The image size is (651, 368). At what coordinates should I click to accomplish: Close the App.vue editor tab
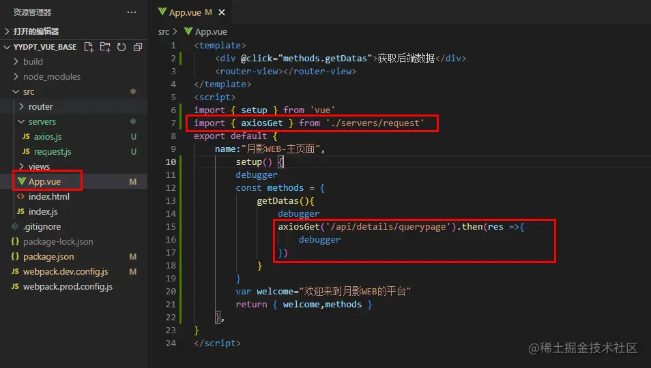(222, 12)
